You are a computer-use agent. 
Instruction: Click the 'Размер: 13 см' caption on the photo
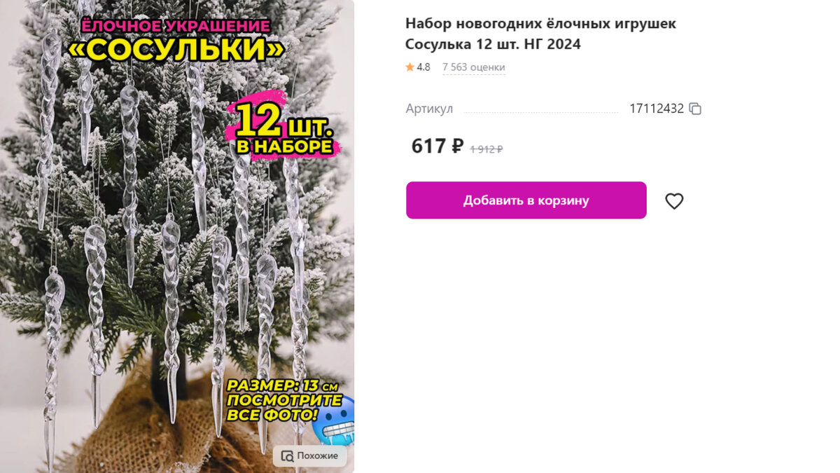[x=281, y=386]
